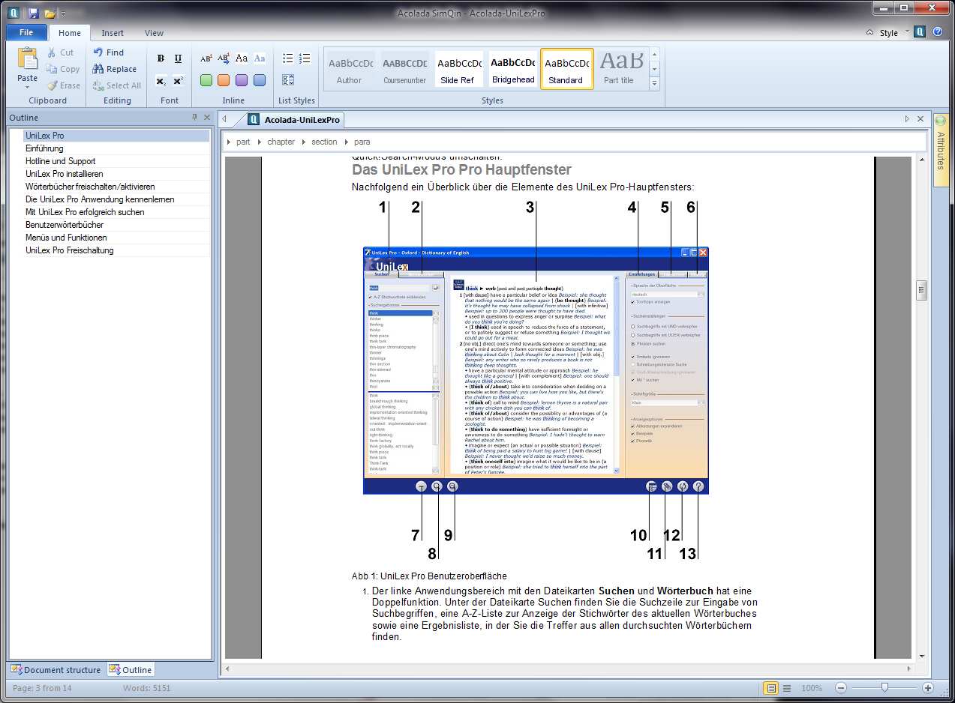Expand the full Styles gallery
955x703 pixels.
point(654,83)
